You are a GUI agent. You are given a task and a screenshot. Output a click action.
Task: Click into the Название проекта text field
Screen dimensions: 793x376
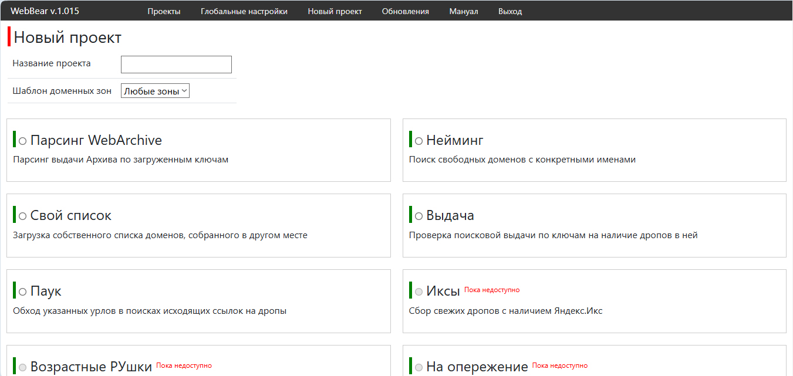click(x=176, y=65)
